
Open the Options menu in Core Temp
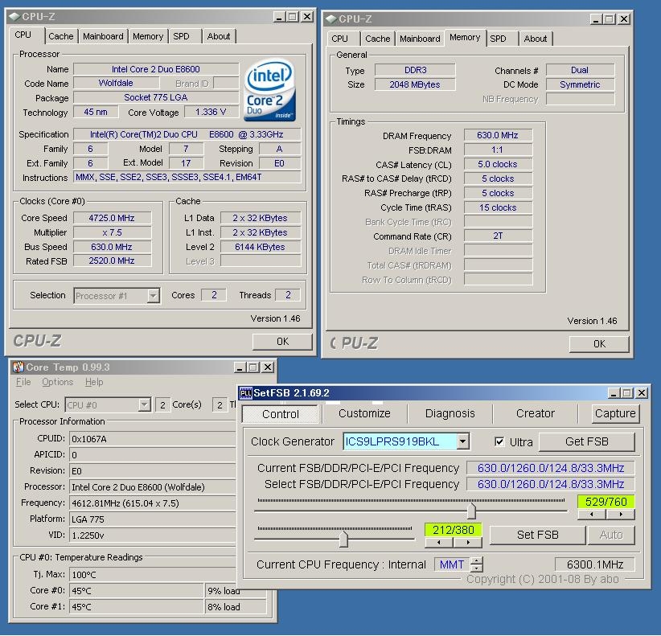pyautogui.click(x=57, y=383)
